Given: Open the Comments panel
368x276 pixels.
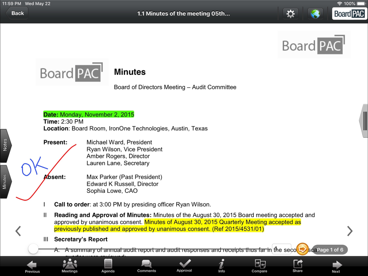Looking at the screenshot, I should 146,266.
